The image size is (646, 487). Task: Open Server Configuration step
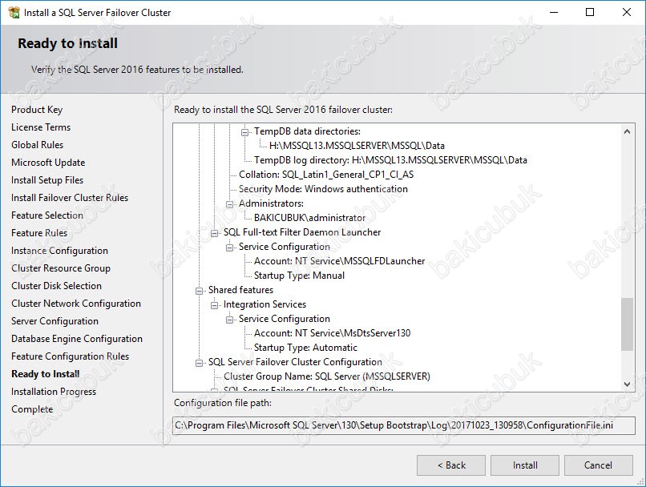coord(55,321)
